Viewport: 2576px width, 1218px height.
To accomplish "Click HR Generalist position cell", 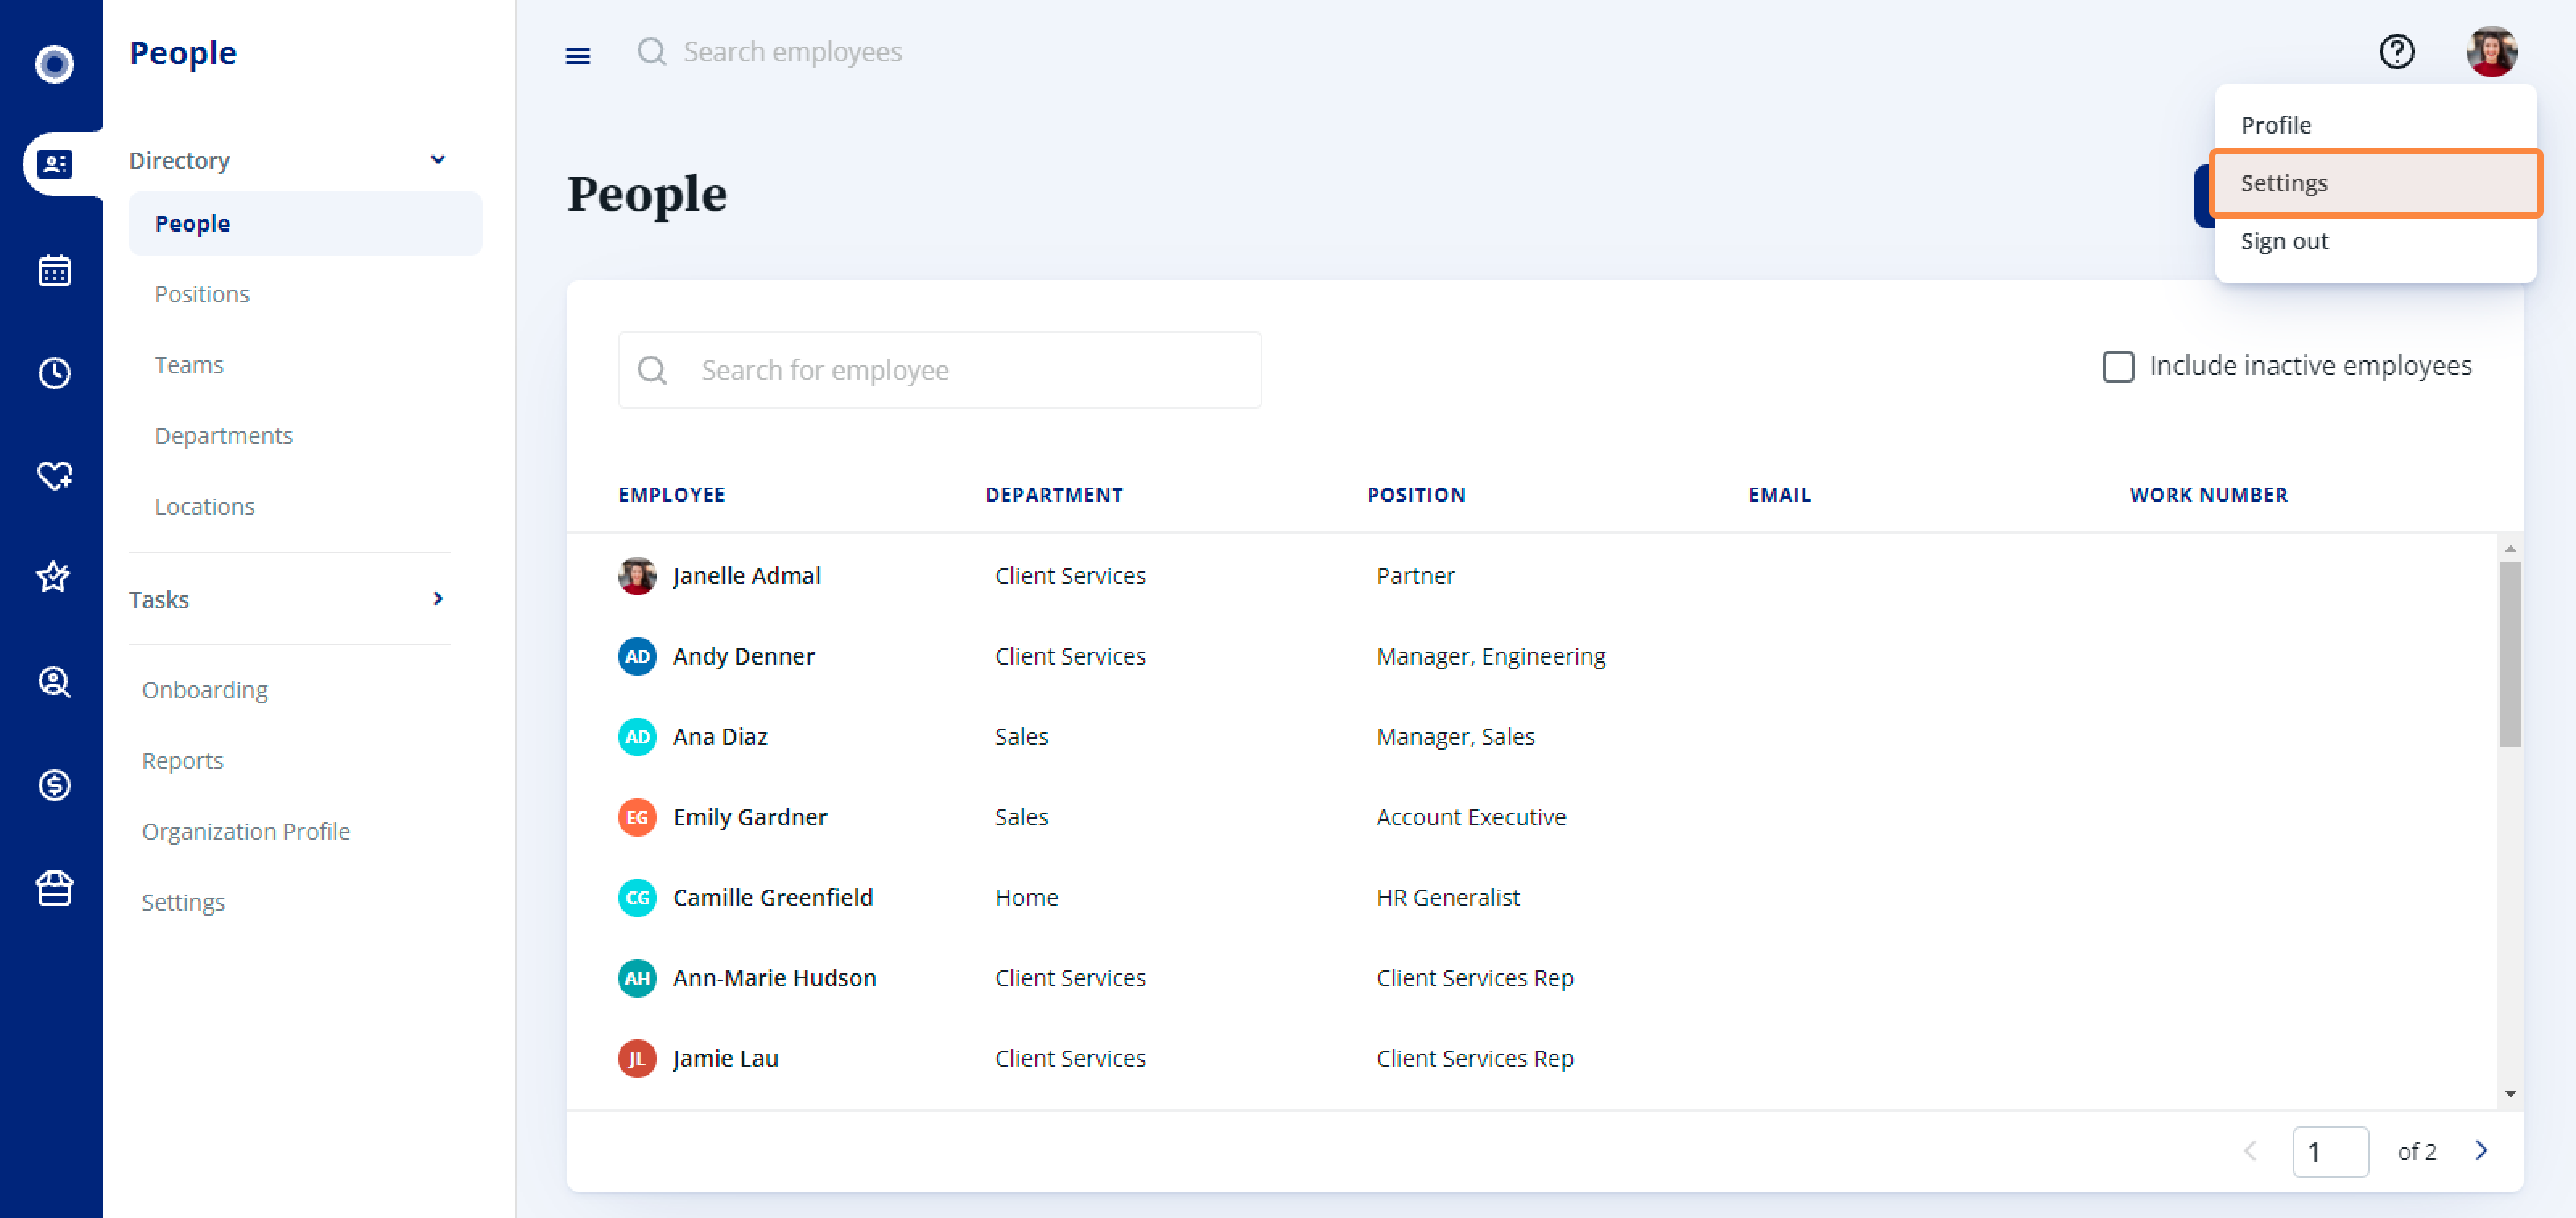I will pyautogui.click(x=1447, y=897).
